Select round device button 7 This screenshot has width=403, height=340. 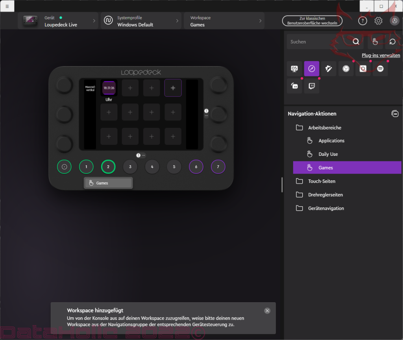pos(218,167)
